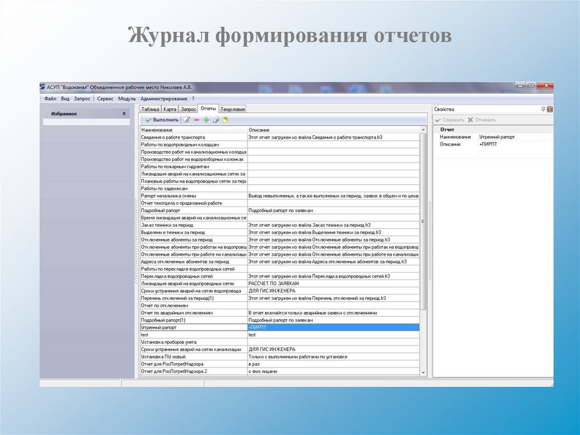Click the vertical scrollbar thumb of reports list
The height and width of the screenshot is (435, 580).
423,221
